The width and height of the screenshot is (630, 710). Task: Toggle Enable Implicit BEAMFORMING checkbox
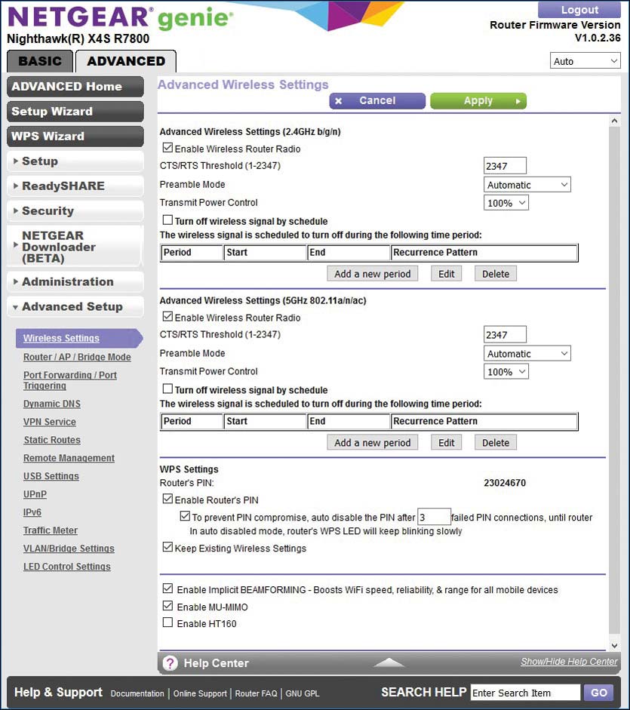click(167, 589)
